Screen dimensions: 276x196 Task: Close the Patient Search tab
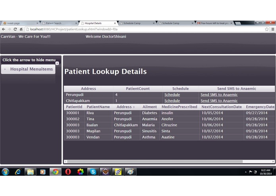click(76, 23)
